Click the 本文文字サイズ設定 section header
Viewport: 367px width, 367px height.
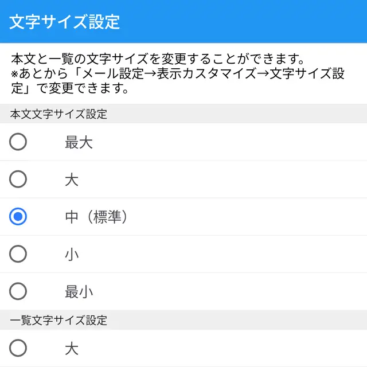(x=58, y=114)
